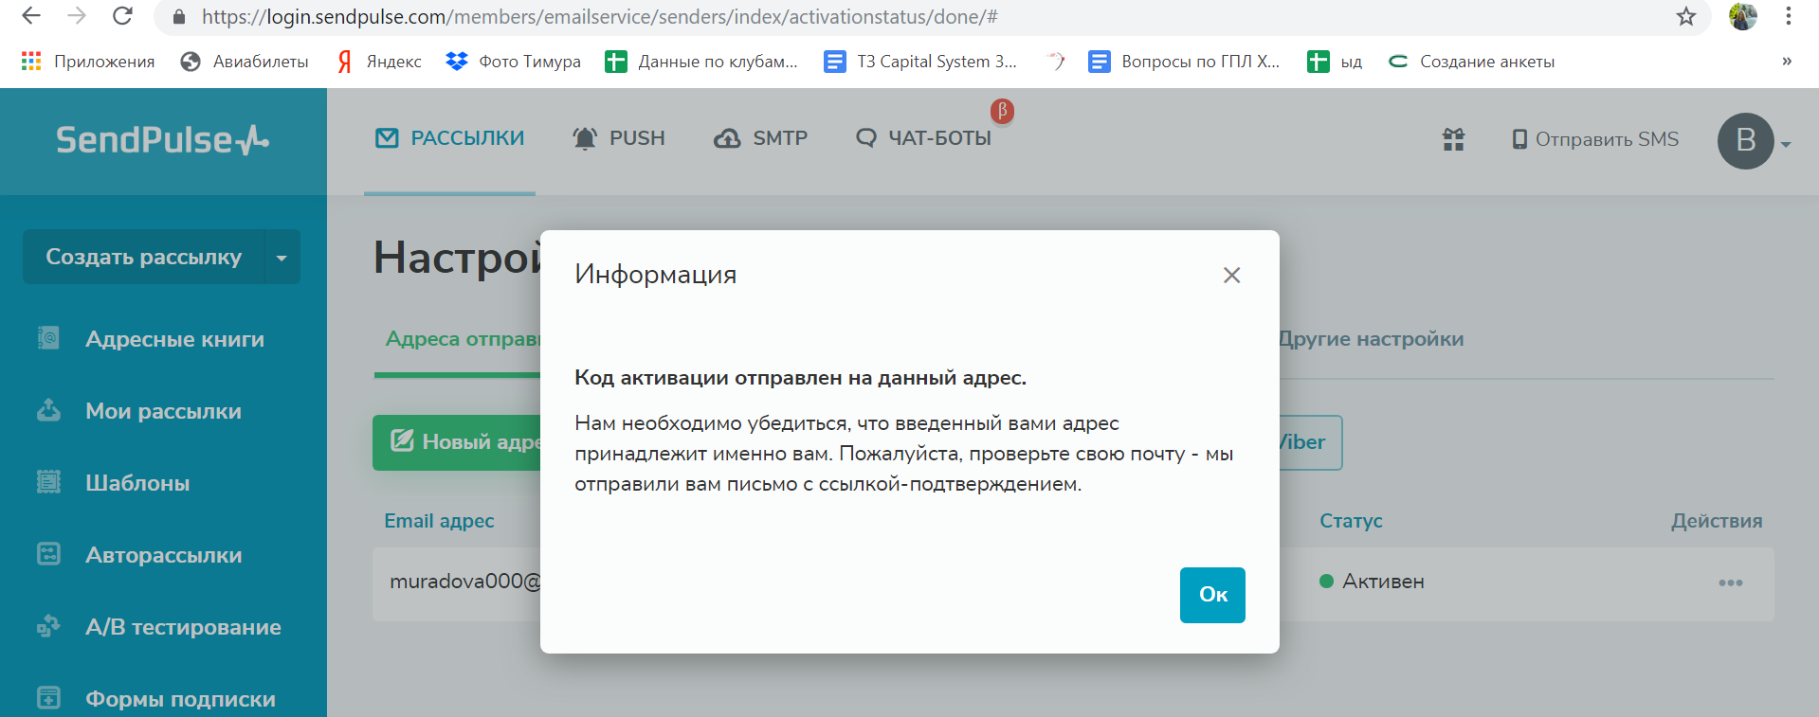The height and width of the screenshot is (717, 1819).
Task: Reload the current page
Action: (122, 16)
